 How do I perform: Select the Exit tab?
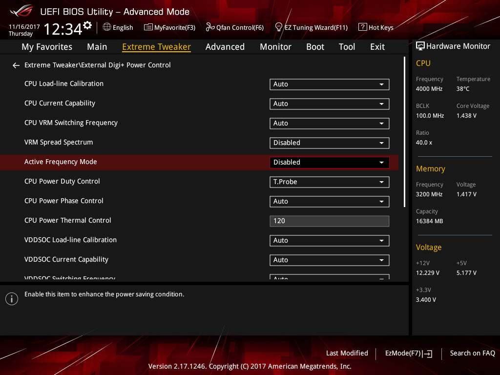tap(377, 47)
